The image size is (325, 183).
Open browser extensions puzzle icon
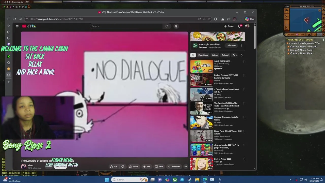tap(215, 19)
